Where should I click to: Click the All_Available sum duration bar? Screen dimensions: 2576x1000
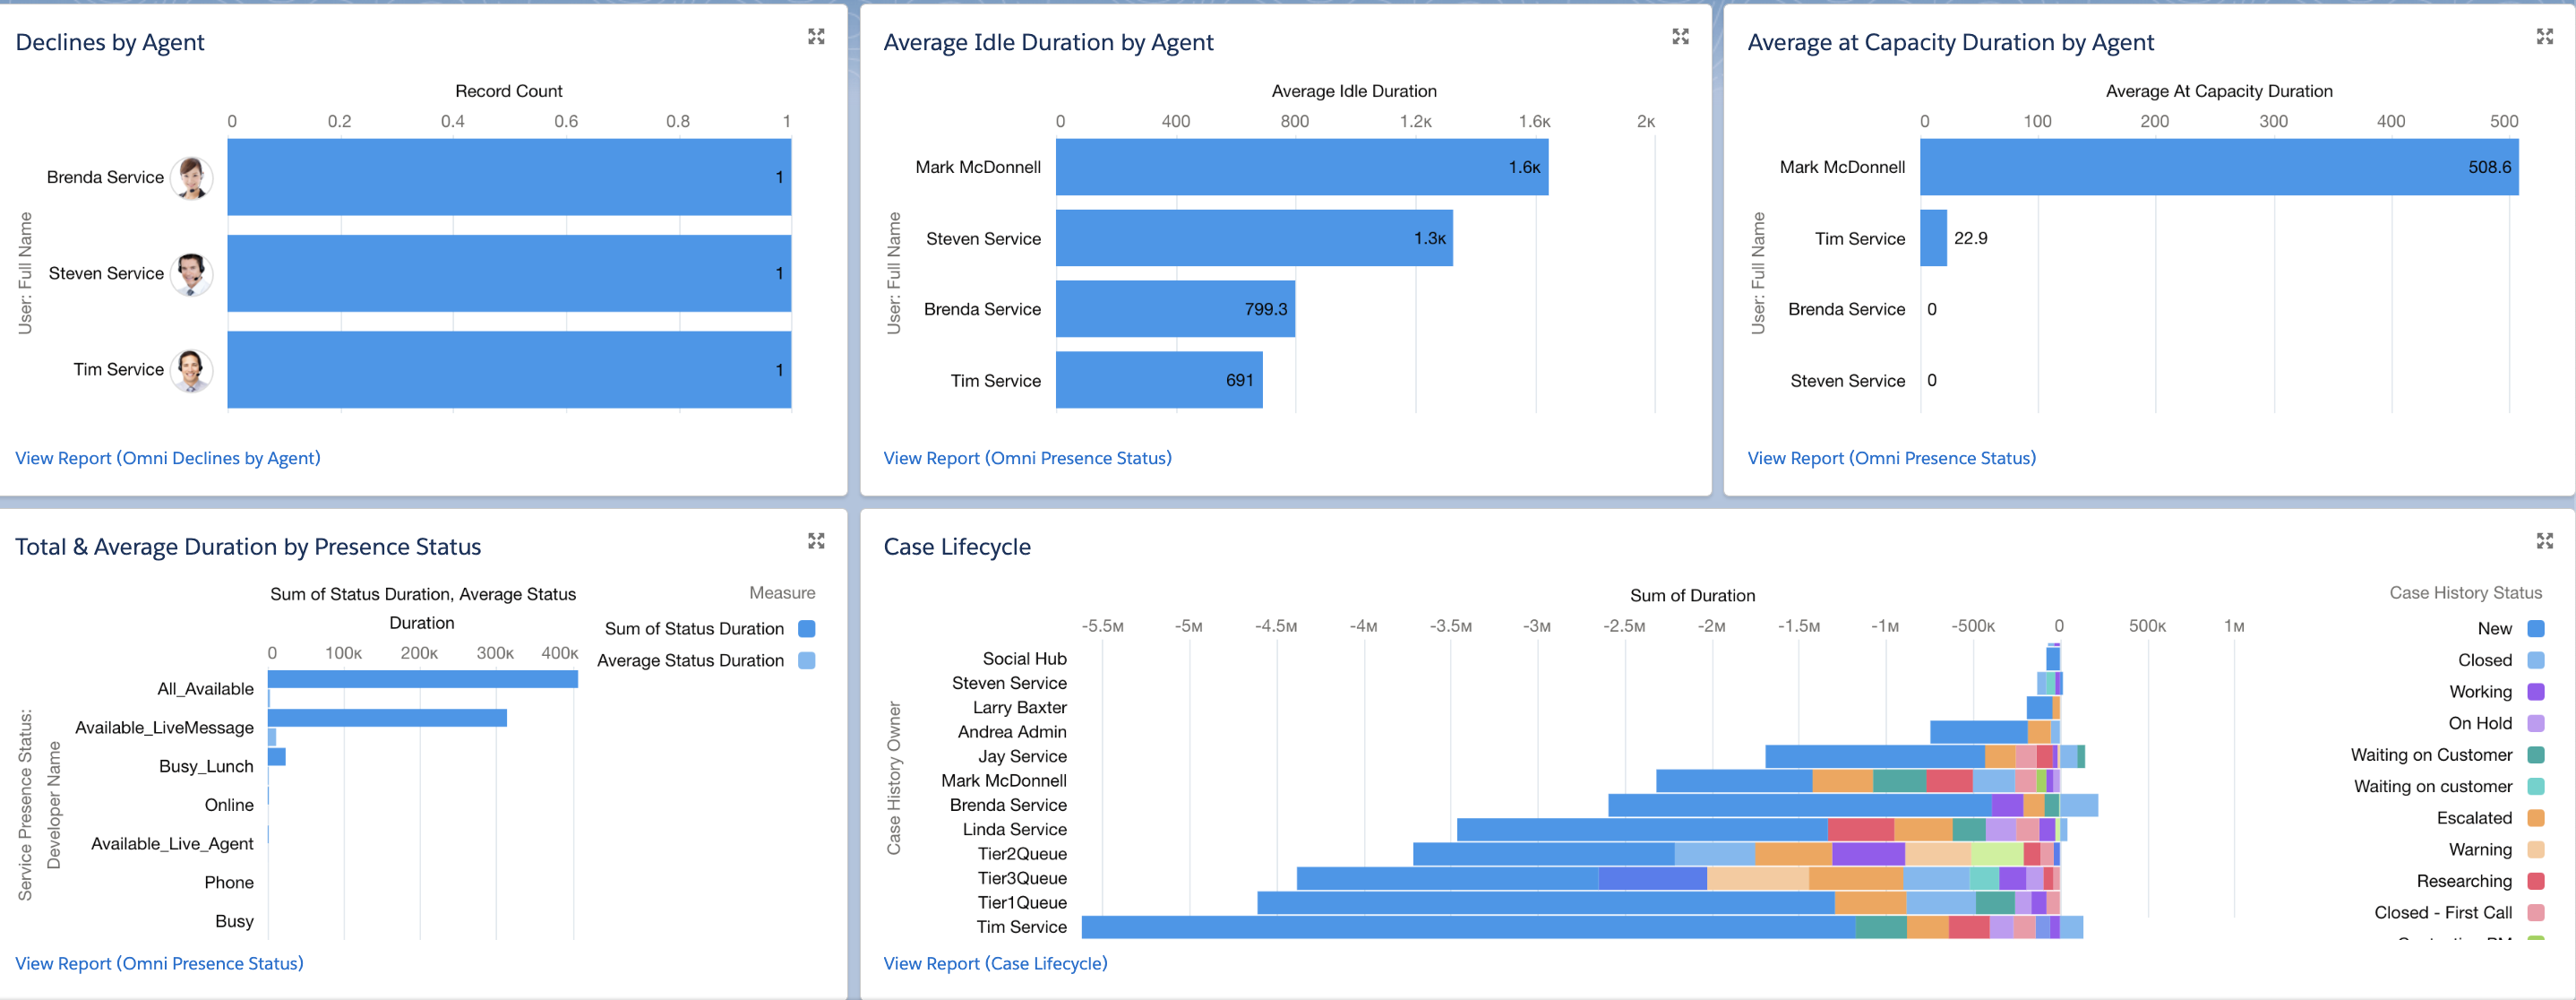[422, 680]
